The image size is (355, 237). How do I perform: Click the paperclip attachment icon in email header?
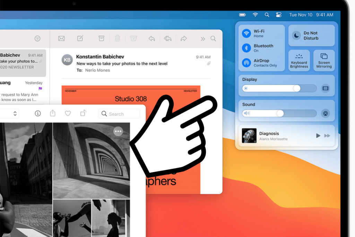(x=209, y=64)
